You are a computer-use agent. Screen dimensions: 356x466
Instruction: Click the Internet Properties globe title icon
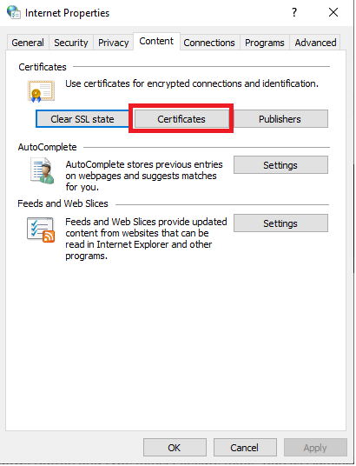14,12
